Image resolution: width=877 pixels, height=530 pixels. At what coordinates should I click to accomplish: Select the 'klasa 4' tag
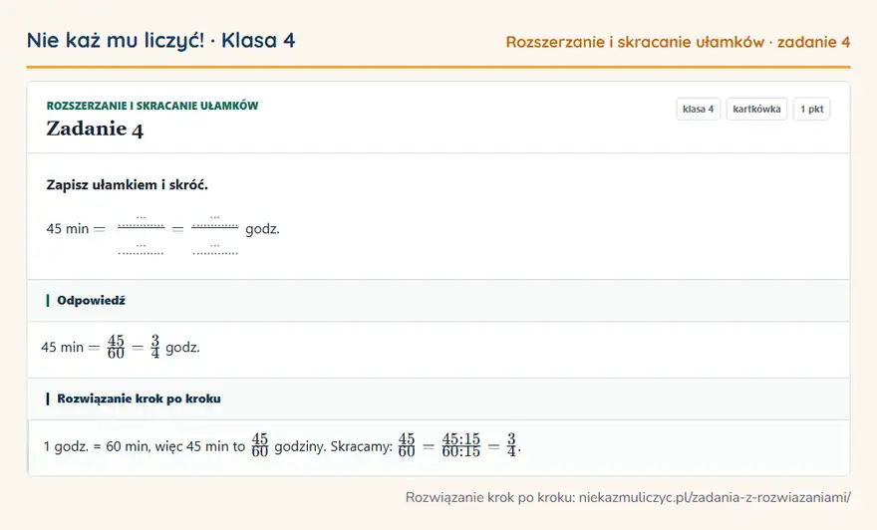698,109
